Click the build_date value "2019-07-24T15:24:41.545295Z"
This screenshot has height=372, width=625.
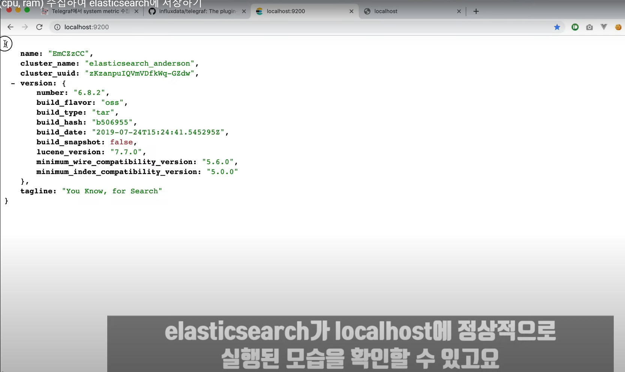[158, 132]
